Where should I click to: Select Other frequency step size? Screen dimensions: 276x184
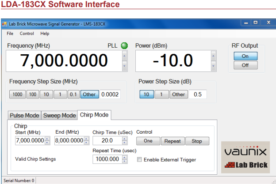click(89, 94)
